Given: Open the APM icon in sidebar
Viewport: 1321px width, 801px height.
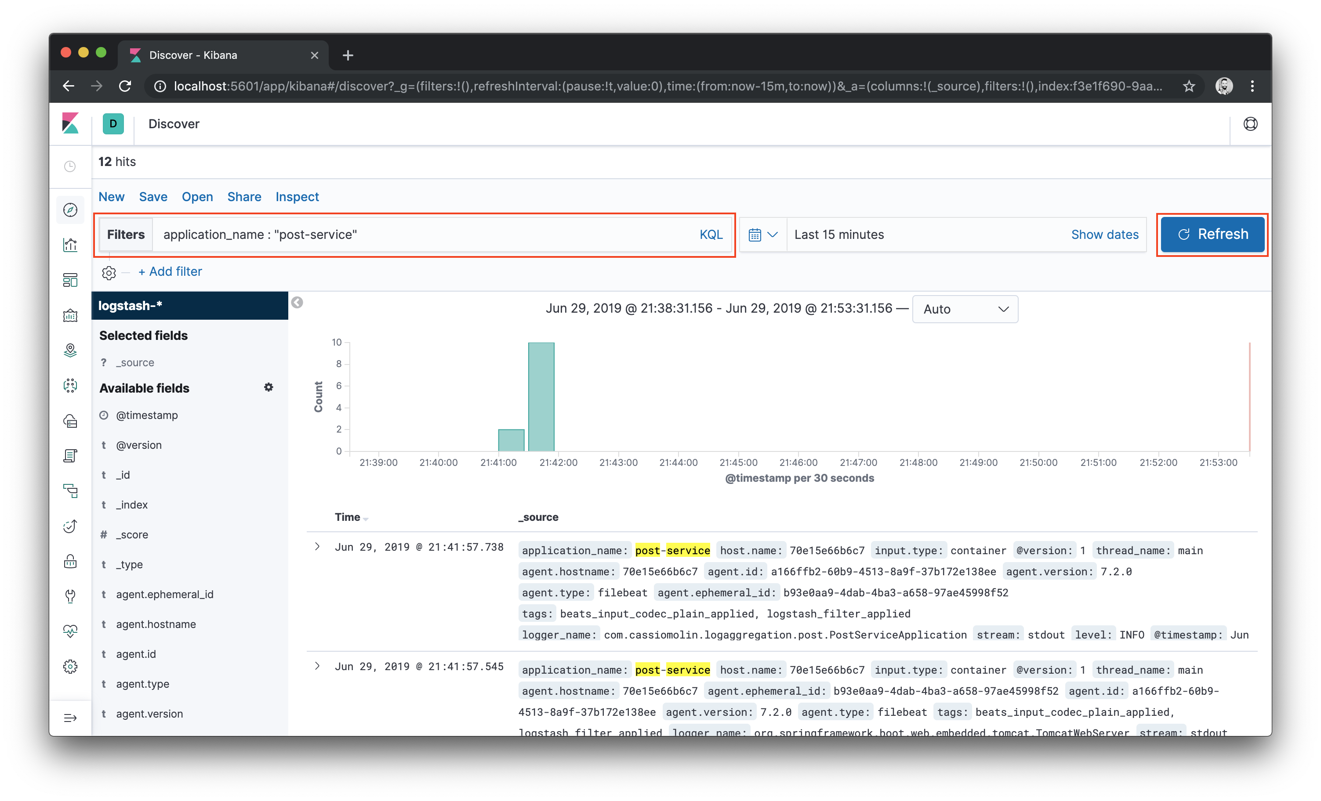Looking at the screenshot, I should point(70,491).
